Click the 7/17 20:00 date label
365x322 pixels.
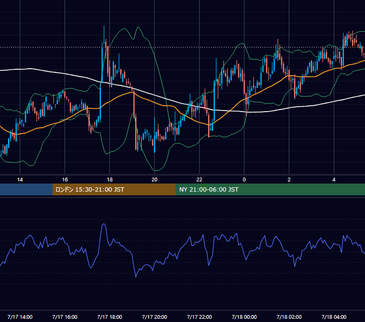pyautogui.click(x=155, y=317)
